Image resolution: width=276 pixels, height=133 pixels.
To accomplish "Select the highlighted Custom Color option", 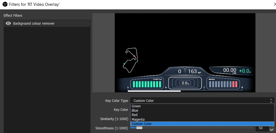I will 202,124.
